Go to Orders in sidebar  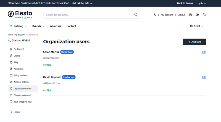[x=17, y=56]
